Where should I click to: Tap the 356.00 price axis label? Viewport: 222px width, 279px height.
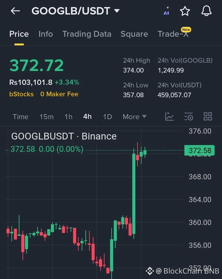200,245
